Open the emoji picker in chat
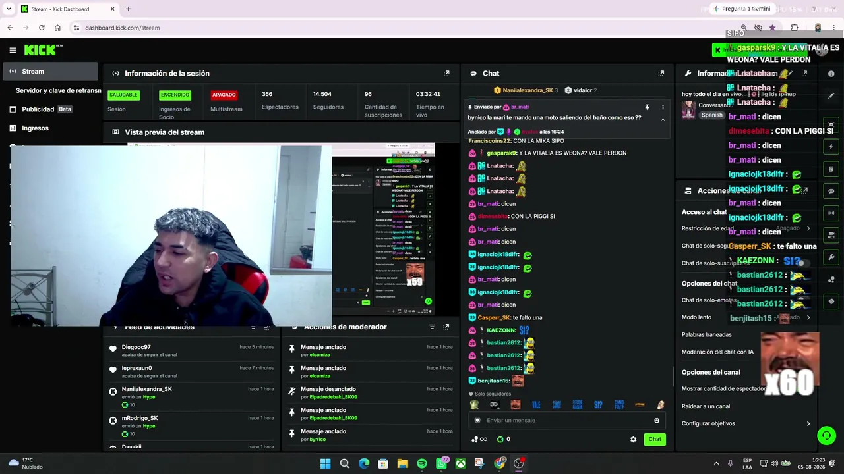844x474 pixels. tap(657, 421)
